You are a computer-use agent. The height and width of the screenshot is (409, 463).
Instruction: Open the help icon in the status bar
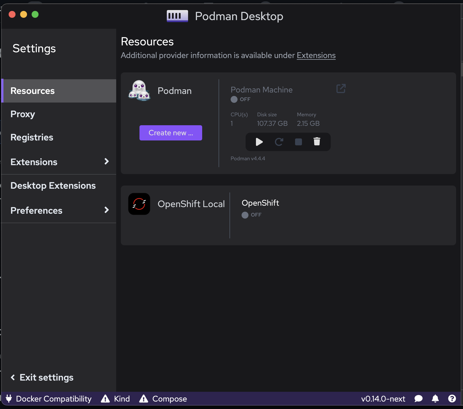(x=452, y=399)
